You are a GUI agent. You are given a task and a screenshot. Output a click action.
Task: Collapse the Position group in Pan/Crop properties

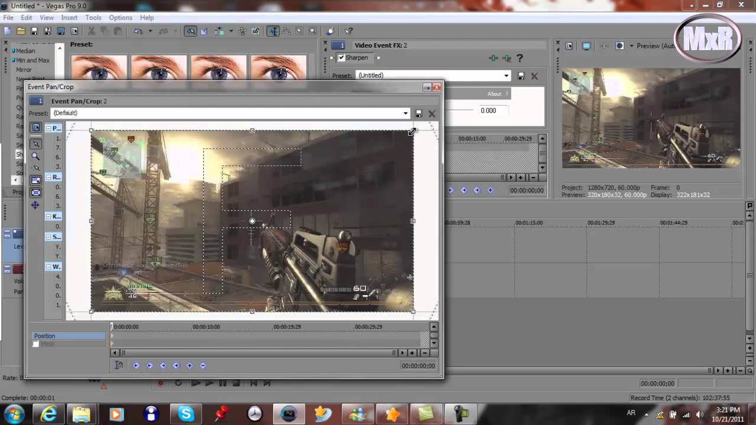tap(48, 128)
